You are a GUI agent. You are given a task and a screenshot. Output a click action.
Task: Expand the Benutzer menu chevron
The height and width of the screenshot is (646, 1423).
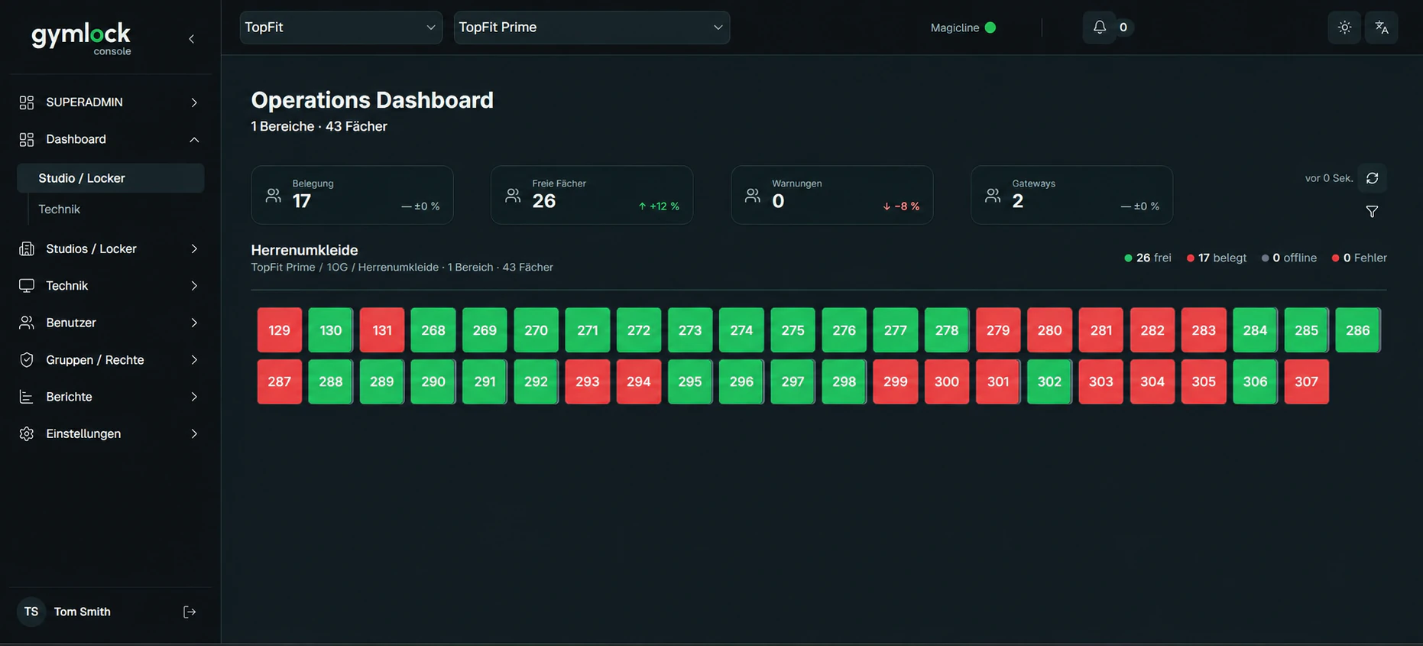click(194, 323)
